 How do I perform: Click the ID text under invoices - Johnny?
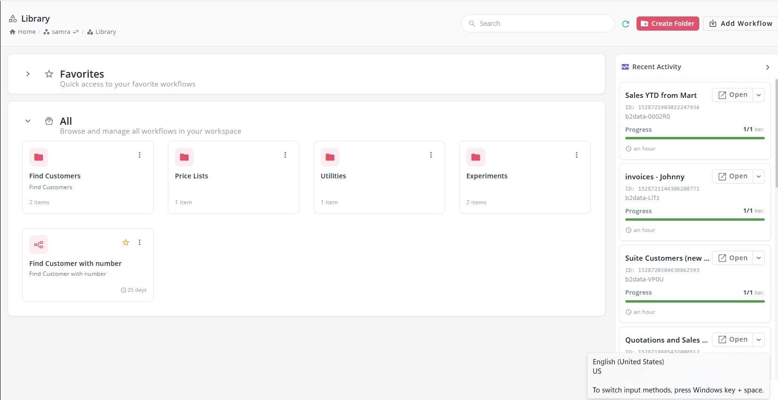click(662, 189)
